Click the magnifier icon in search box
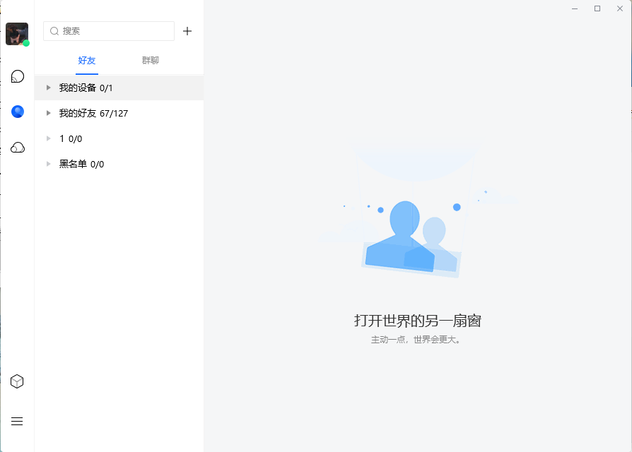 (x=54, y=31)
